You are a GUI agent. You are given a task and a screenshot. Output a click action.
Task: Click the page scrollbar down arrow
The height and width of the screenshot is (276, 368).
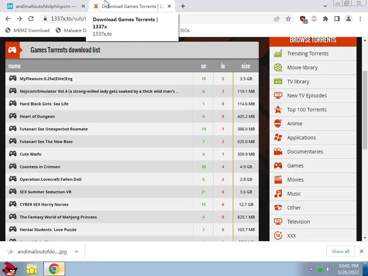click(365, 238)
